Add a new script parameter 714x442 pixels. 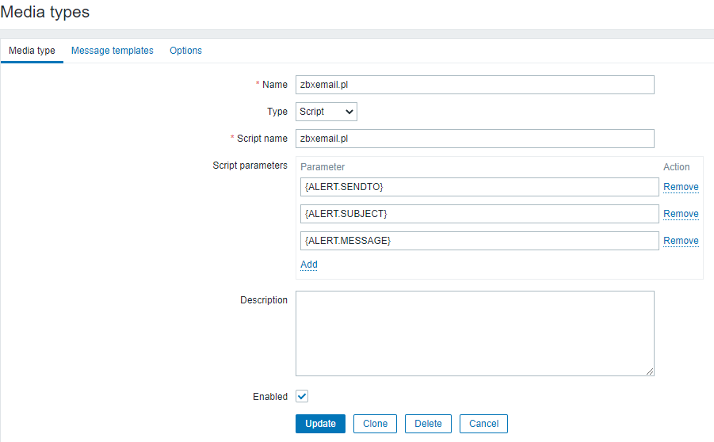point(308,265)
